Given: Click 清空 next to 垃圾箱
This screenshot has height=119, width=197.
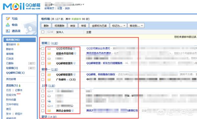Looking at the screenshot, I should [x=32, y=68].
